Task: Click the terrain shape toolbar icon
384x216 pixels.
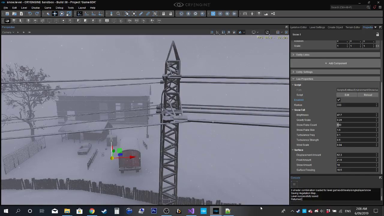Action: point(266,13)
